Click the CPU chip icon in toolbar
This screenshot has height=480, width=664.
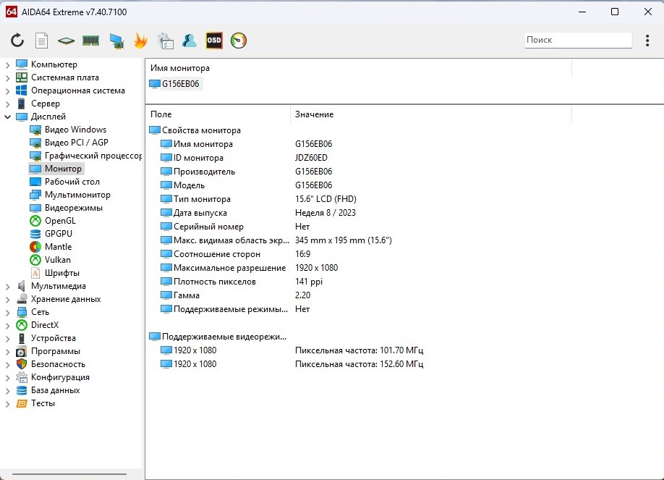click(66, 41)
